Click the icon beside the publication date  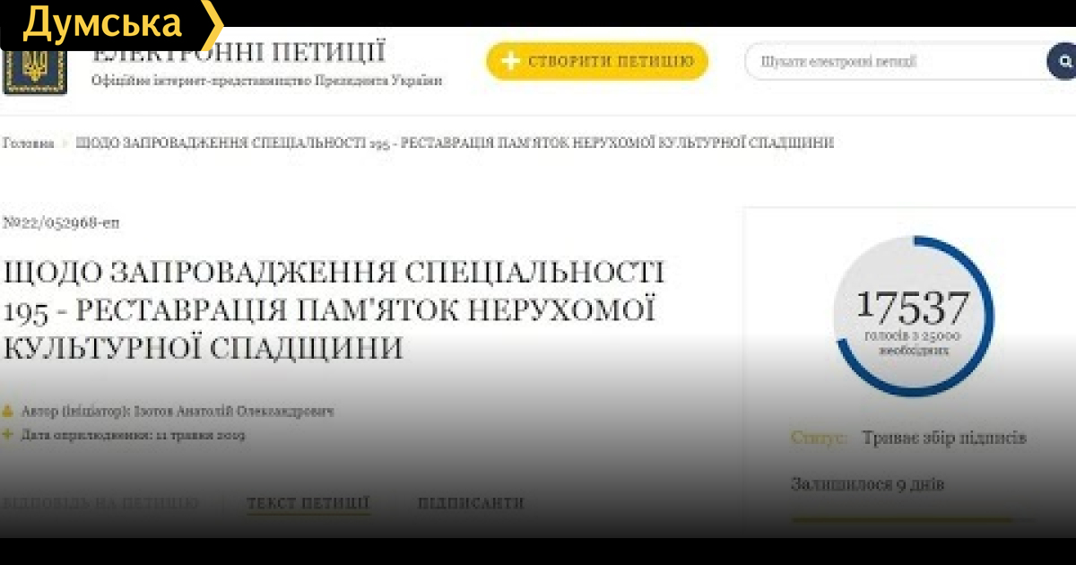[x=8, y=435]
